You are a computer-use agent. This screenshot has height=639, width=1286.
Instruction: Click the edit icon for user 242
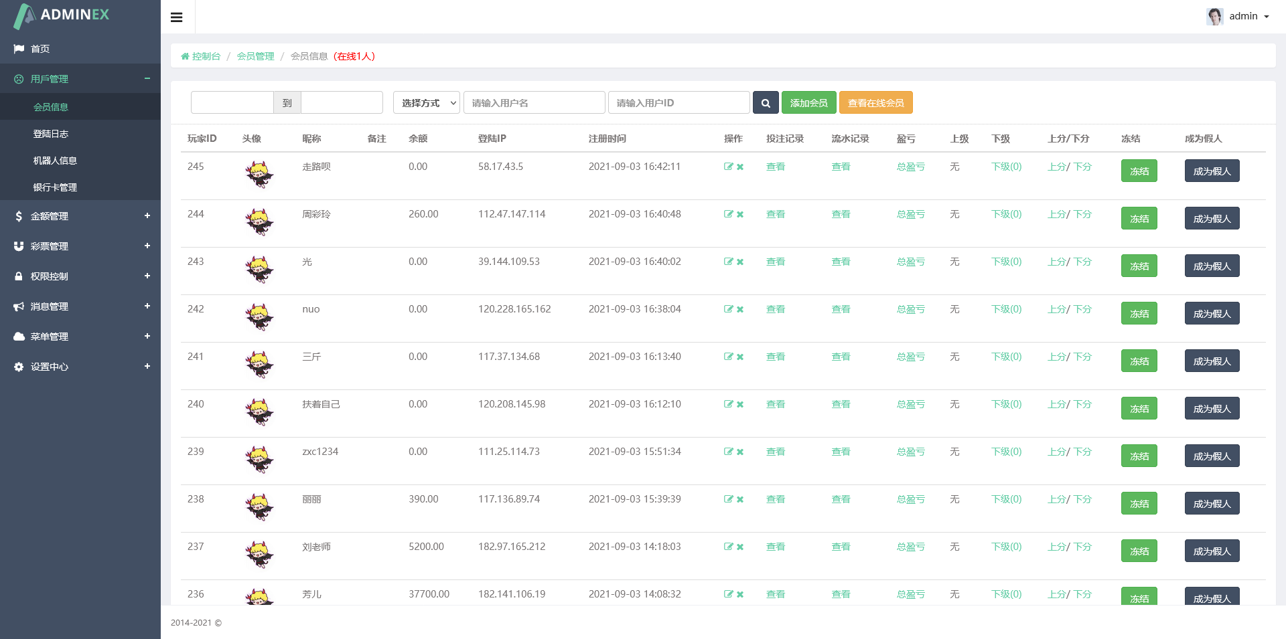728,309
